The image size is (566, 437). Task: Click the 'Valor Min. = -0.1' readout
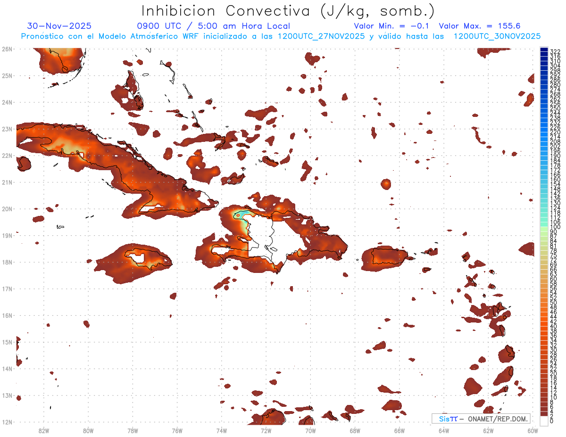tap(392, 26)
